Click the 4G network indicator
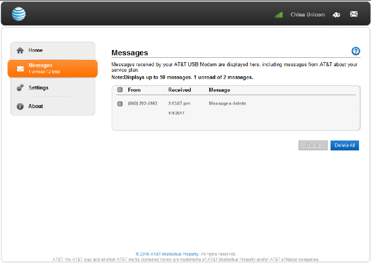The image size is (371, 263). tap(337, 15)
